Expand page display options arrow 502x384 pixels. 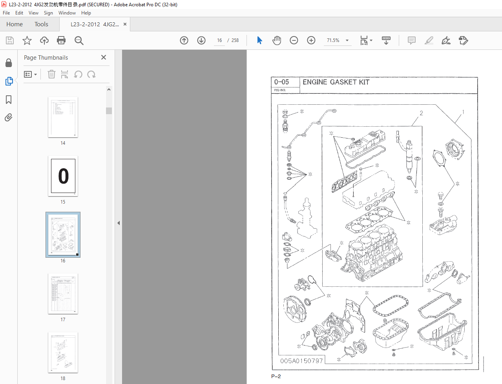pyautogui.click(x=371, y=40)
